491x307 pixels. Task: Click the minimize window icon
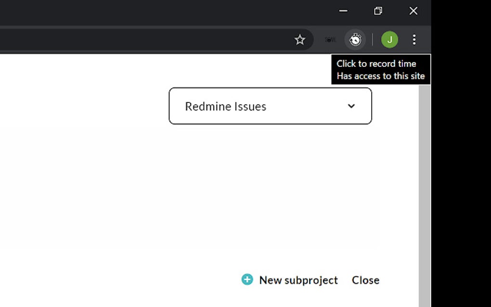[x=342, y=10]
